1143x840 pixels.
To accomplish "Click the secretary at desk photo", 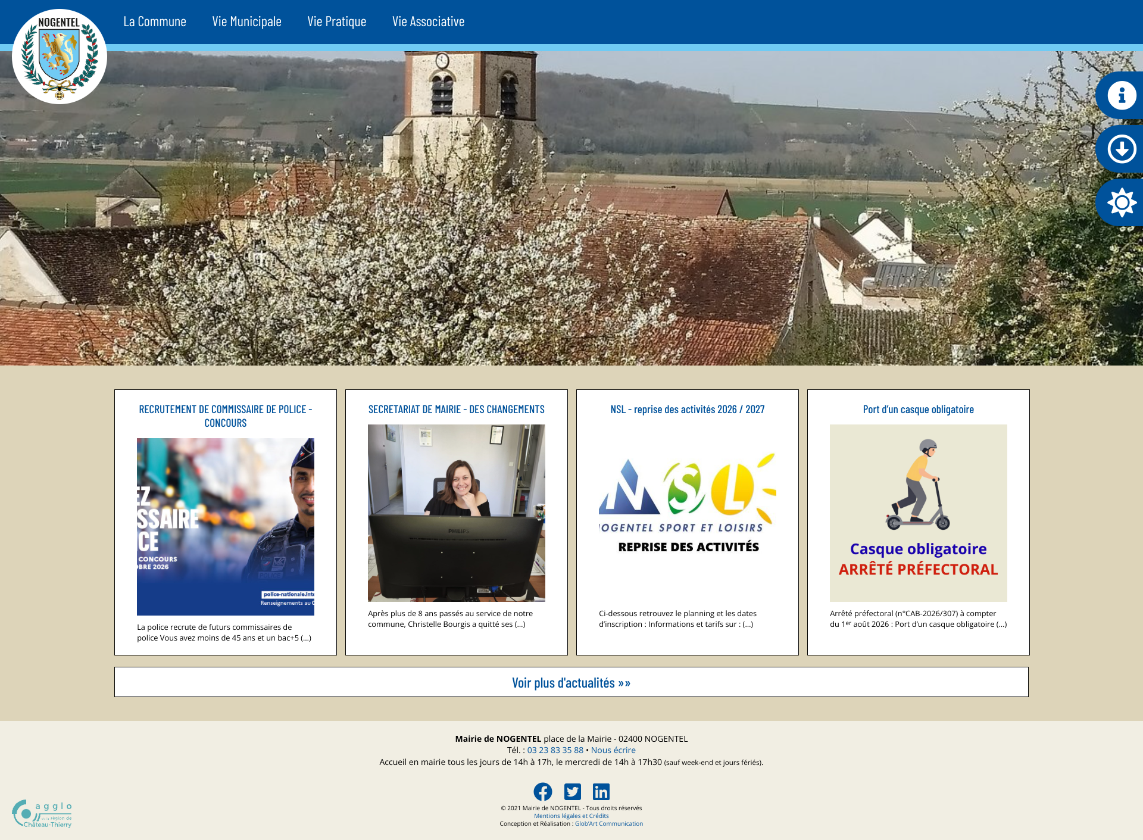I will (457, 513).
